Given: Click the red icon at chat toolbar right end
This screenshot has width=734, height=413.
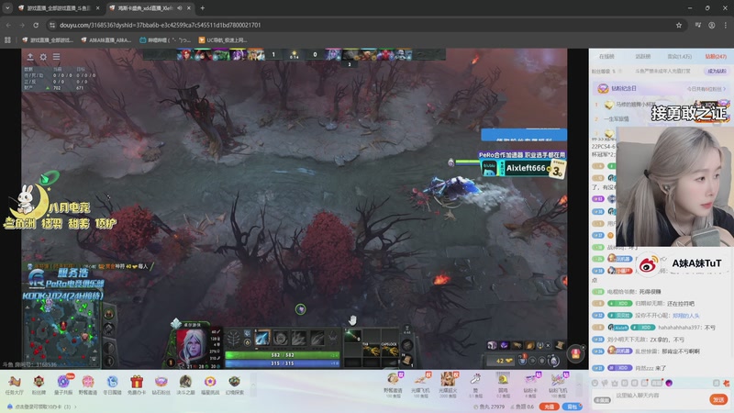Looking at the screenshot, I should tap(727, 383).
